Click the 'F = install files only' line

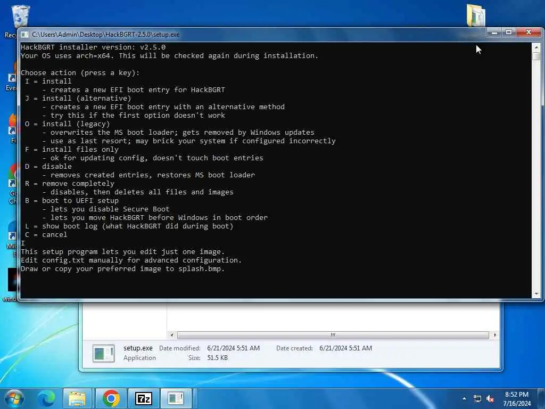pos(72,149)
